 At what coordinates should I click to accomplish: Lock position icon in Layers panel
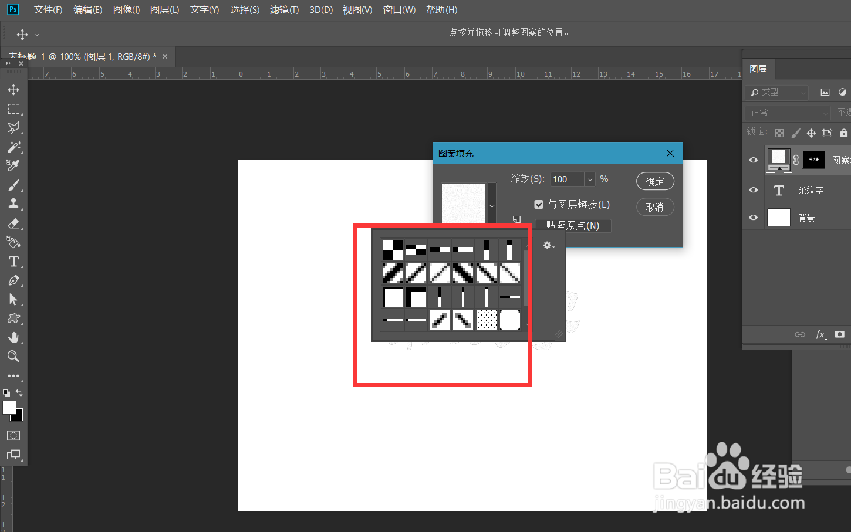[x=811, y=133]
